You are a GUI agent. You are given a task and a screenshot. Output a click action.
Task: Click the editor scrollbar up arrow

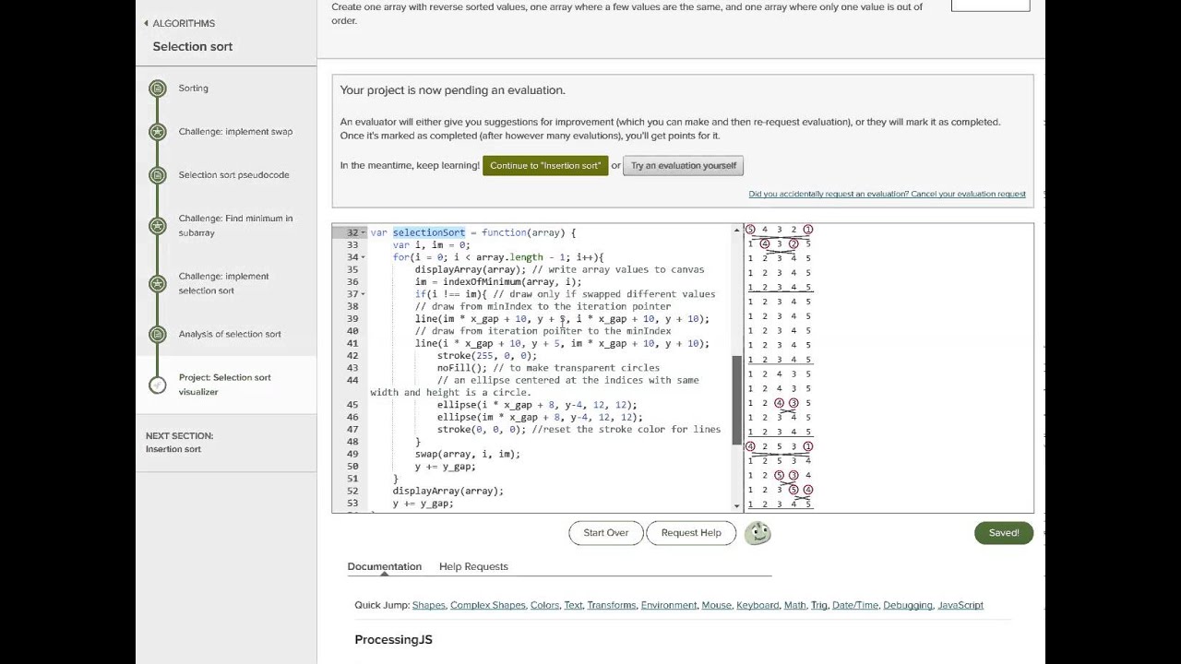coord(736,230)
